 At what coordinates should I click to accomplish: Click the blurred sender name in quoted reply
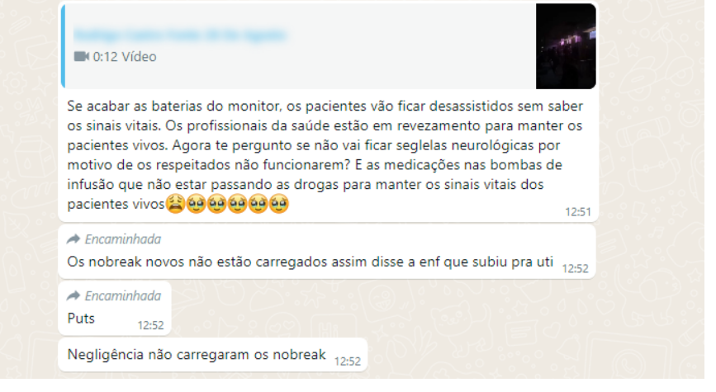180,35
